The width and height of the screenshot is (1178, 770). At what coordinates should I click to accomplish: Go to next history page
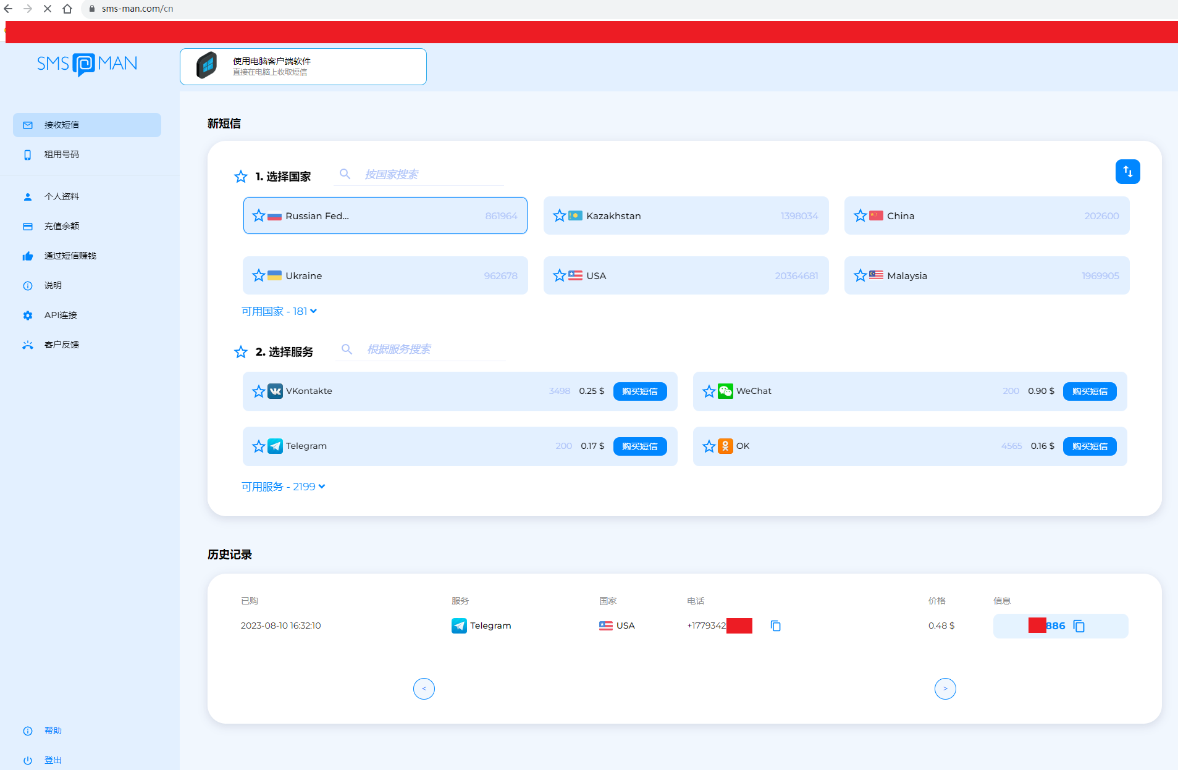[x=945, y=688]
